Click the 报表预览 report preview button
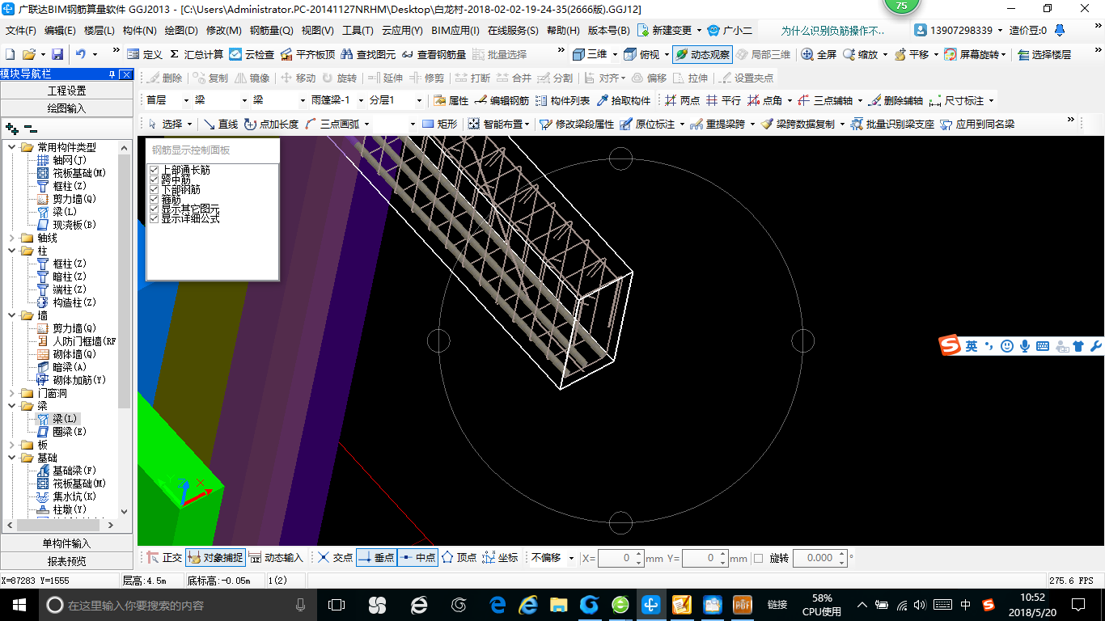This screenshot has height=621, width=1105. (66, 560)
